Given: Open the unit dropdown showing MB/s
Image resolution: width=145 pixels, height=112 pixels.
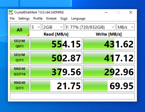Looking at the screenshot, I should tap(126, 27).
